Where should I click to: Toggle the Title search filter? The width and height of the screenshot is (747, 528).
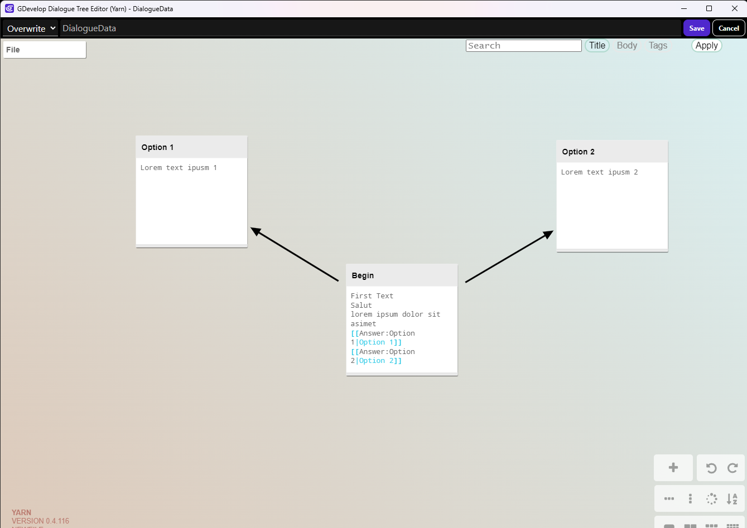point(597,45)
